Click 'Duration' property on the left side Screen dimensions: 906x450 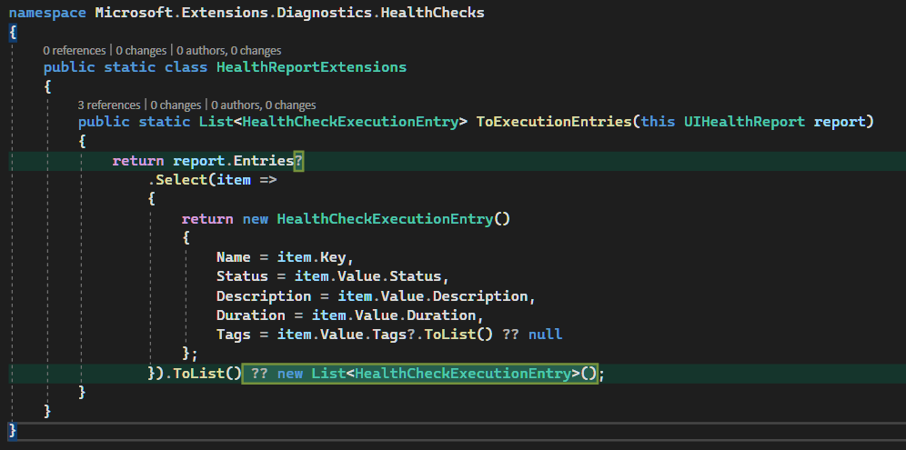pyautogui.click(x=251, y=315)
